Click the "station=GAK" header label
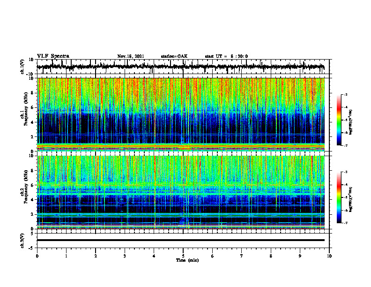This screenshot has width=371, height=287. coord(174,56)
